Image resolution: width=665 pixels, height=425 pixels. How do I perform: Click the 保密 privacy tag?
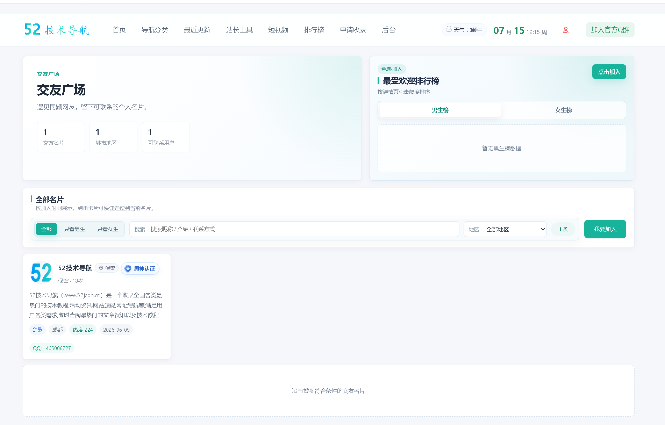(107, 268)
